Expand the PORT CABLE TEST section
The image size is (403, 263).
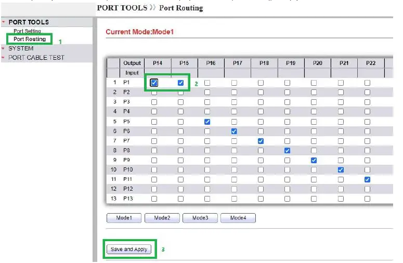(36, 58)
